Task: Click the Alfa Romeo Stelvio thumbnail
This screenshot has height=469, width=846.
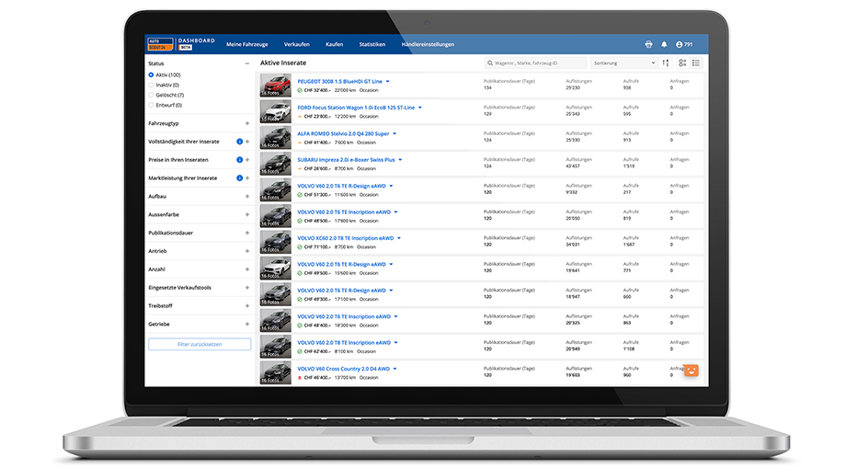Action: point(275,138)
